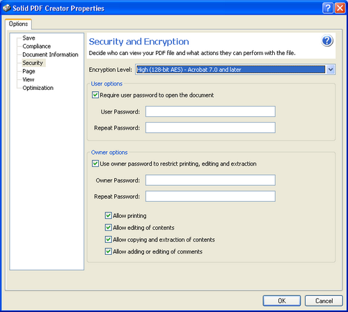Close the Solid PDF Creator Properties window

[340, 8]
